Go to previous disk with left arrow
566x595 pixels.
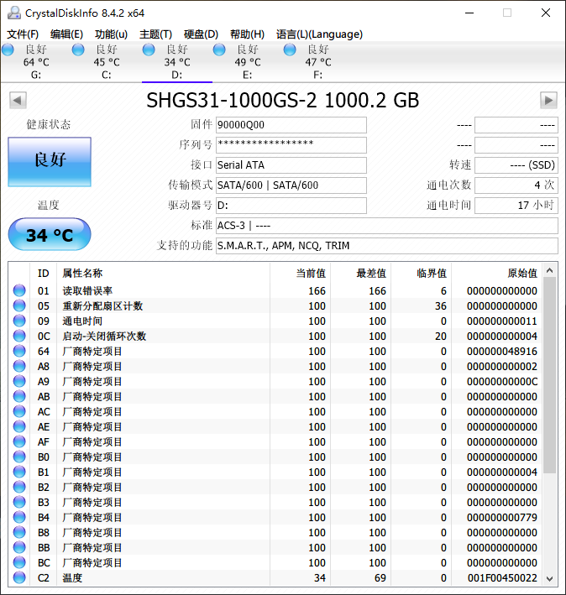coord(18,100)
